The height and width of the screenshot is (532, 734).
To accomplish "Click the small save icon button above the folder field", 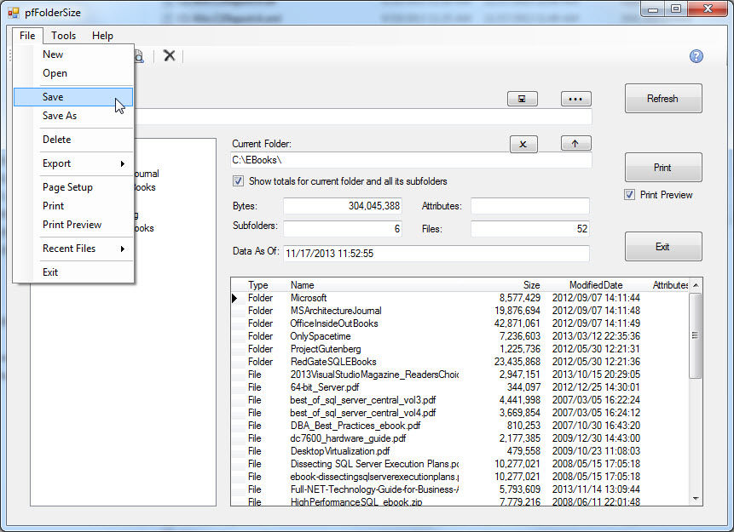I will pos(523,99).
